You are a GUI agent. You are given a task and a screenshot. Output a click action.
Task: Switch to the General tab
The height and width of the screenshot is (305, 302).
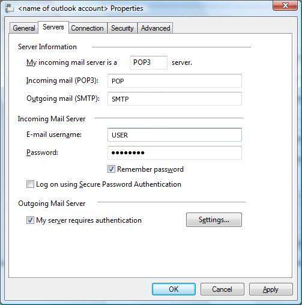click(24, 28)
